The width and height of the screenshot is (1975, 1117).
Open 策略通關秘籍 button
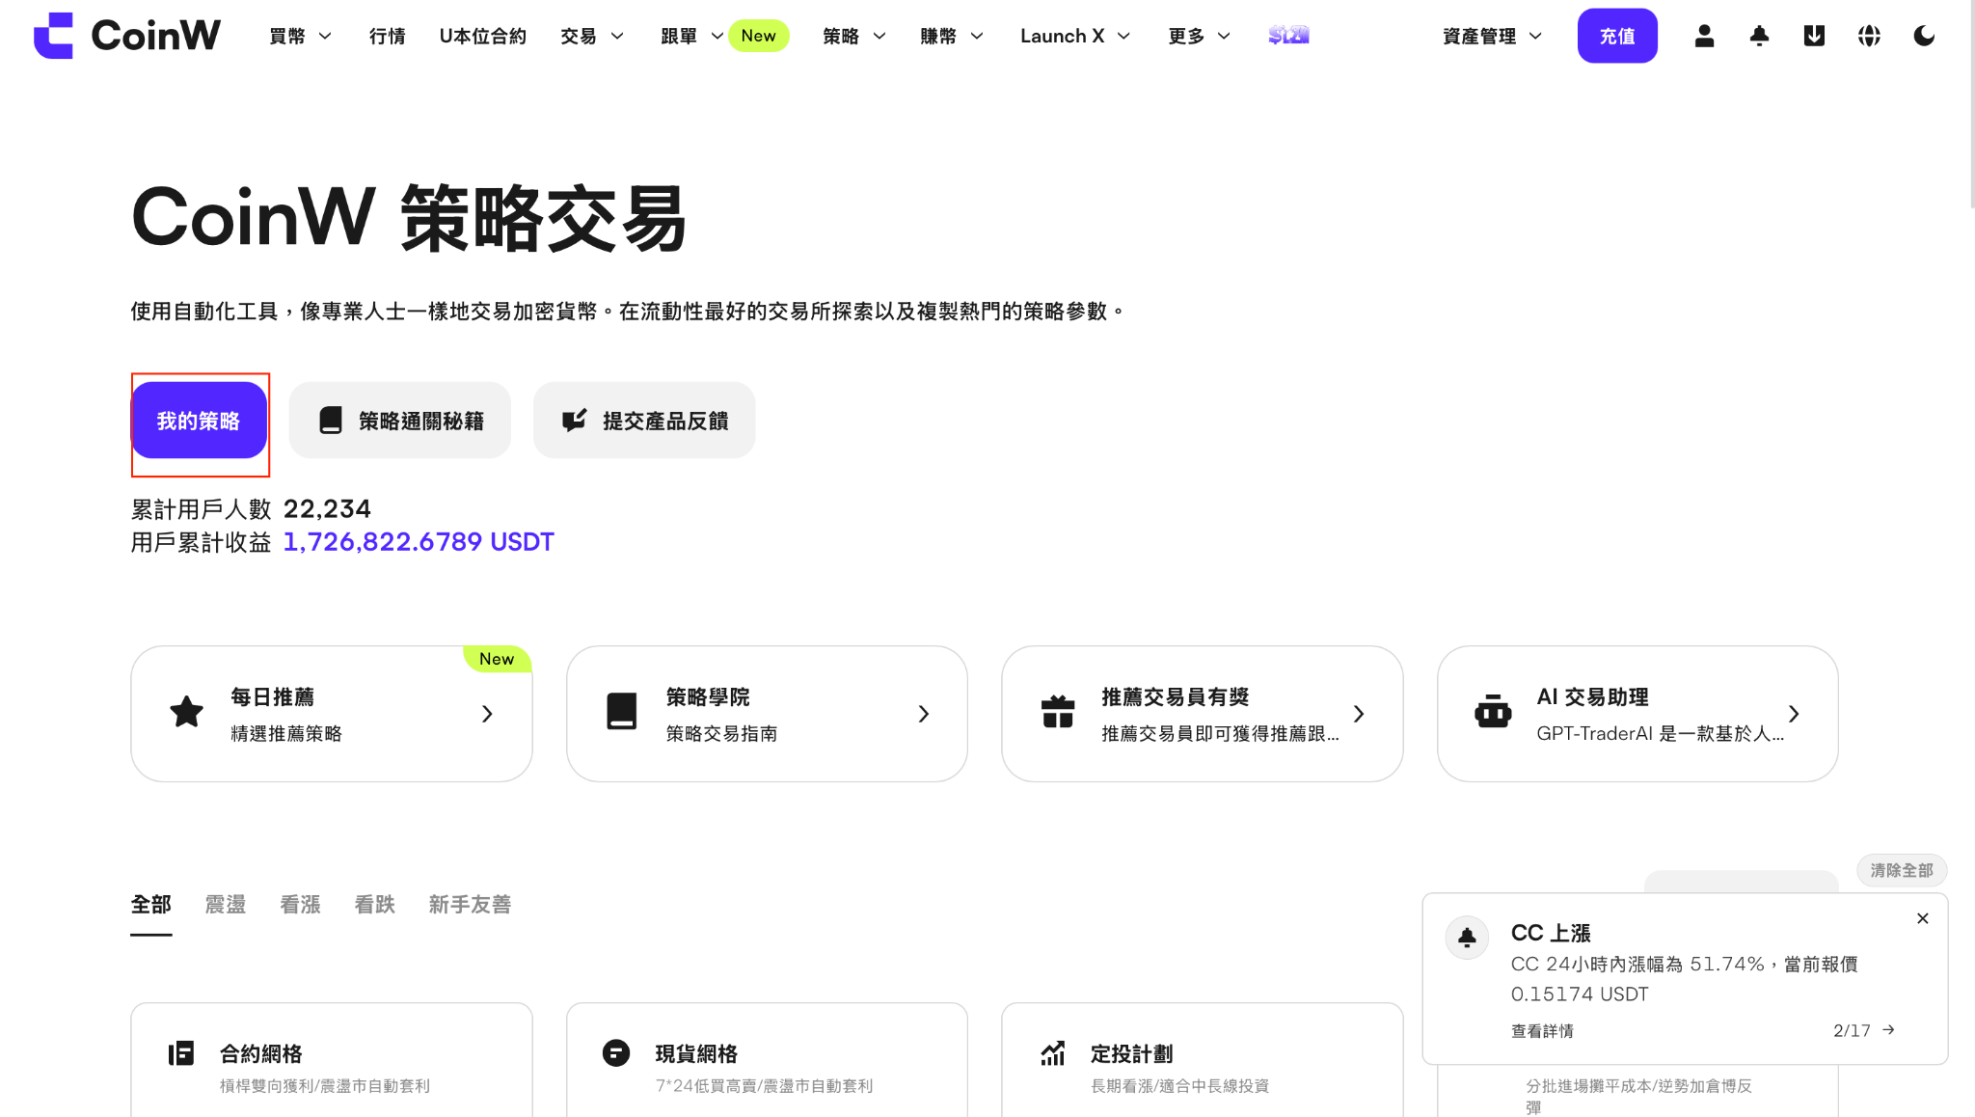[399, 421]
